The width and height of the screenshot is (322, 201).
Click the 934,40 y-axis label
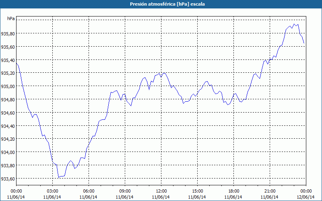[x=8, y=126]
